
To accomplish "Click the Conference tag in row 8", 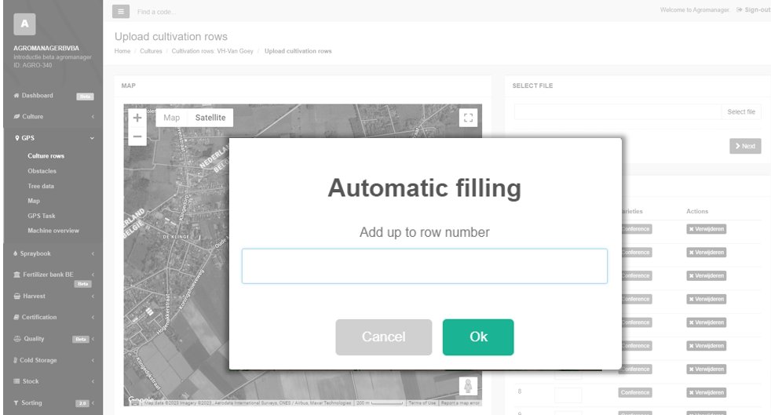I will (x=635, y=392).
